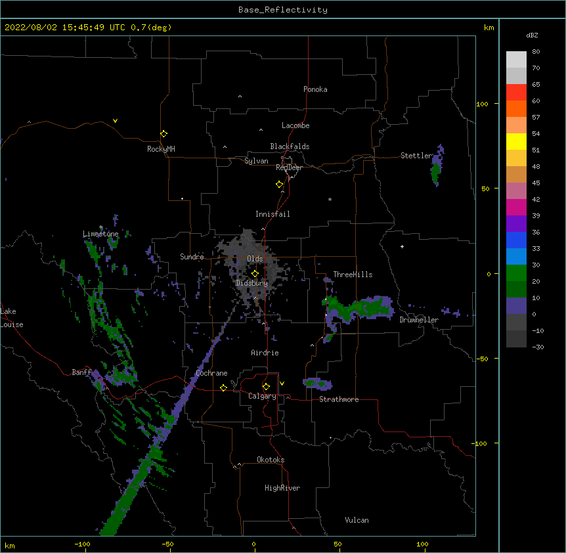Click the -30 label on the dBZ legend
This screenshot has width=566, height=553.
coord(538,347)
